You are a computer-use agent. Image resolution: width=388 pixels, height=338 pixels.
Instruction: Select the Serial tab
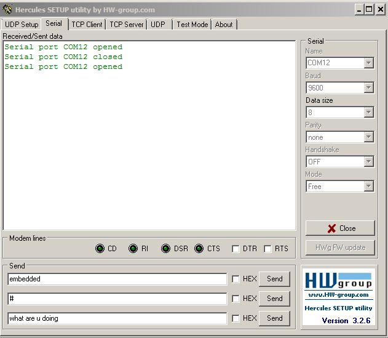click(54, 23)
